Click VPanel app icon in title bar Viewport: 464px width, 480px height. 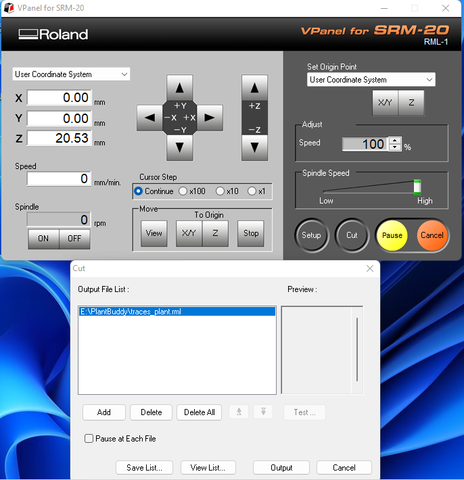click(x=9, y=8)
